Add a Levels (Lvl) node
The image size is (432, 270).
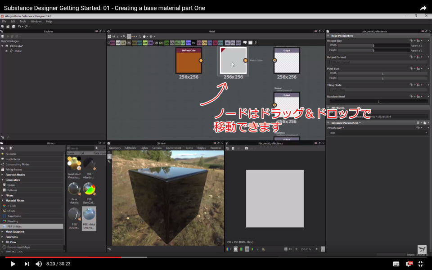[x=183, y=43]
